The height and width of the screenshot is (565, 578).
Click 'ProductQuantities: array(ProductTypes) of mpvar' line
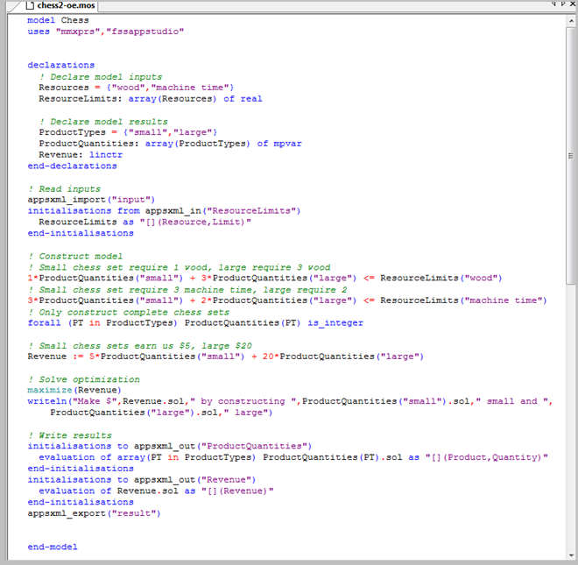tap(170, 144)
